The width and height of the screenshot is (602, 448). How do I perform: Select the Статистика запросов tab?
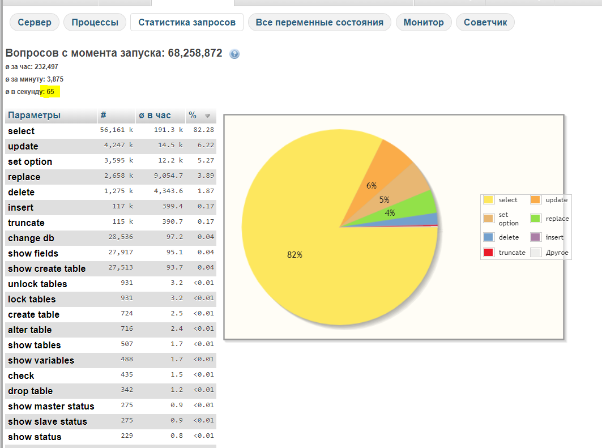point(187,23)
